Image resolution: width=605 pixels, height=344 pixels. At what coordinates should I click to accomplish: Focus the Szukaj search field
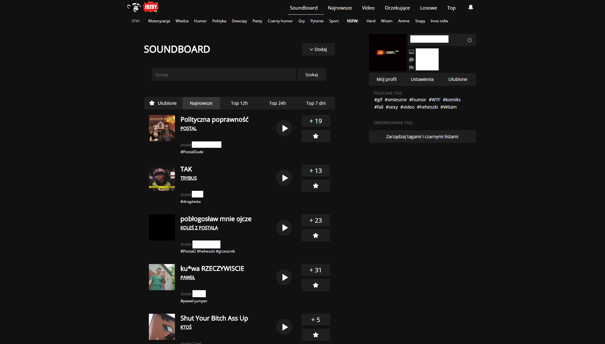tap(224, 75)
